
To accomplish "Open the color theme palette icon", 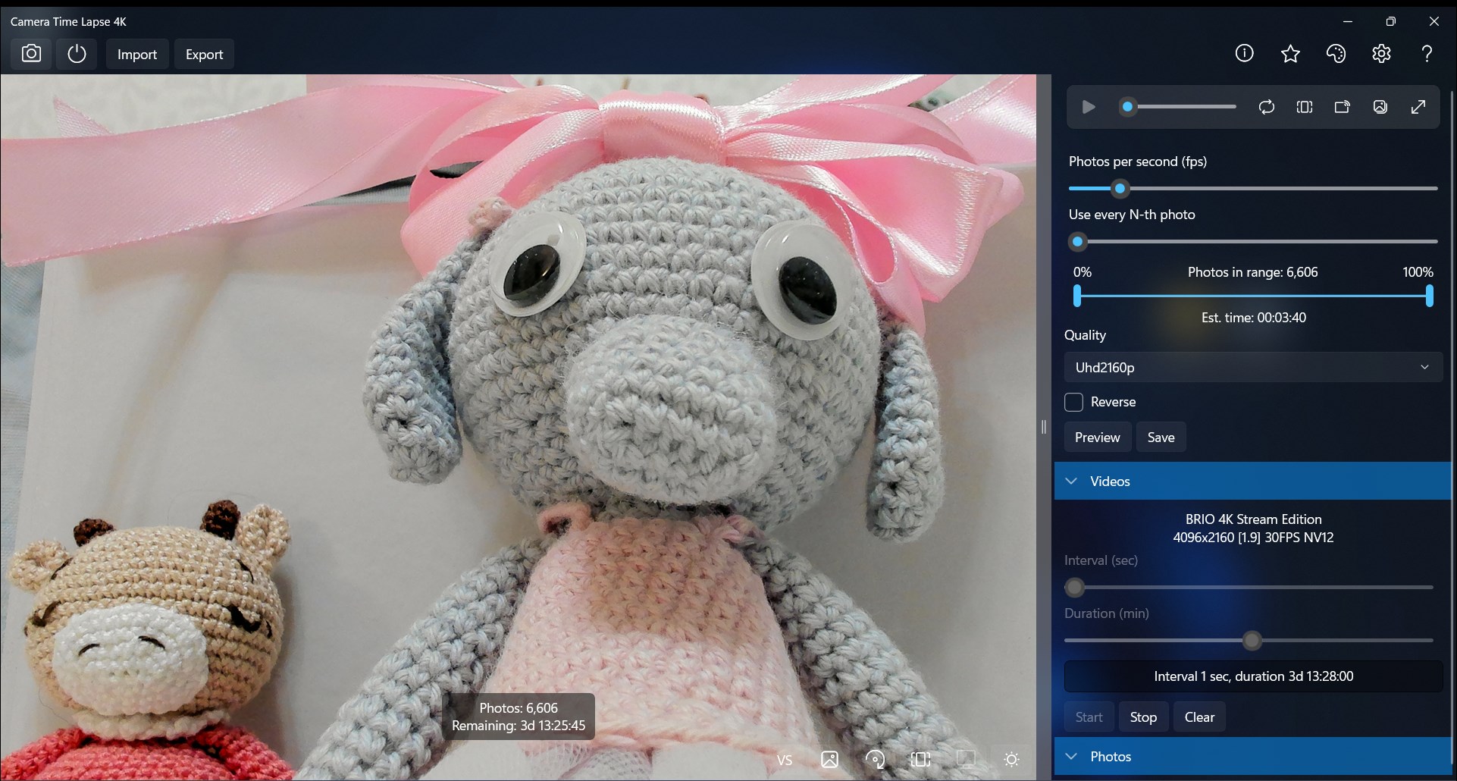I will click(x=1336, y=53).
